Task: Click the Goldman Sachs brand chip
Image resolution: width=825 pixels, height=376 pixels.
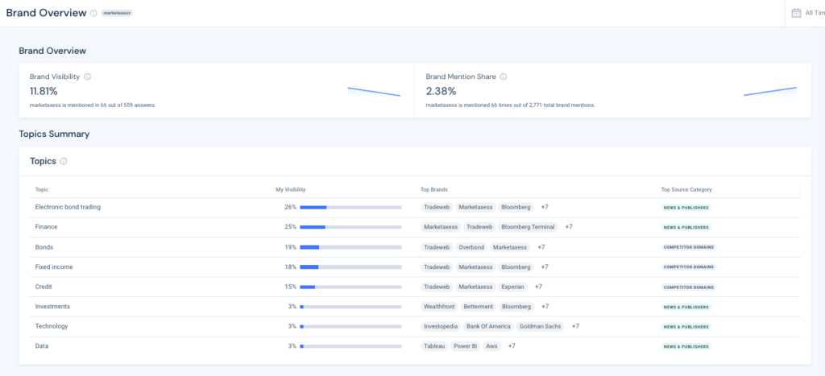Action: pos(541,327)
